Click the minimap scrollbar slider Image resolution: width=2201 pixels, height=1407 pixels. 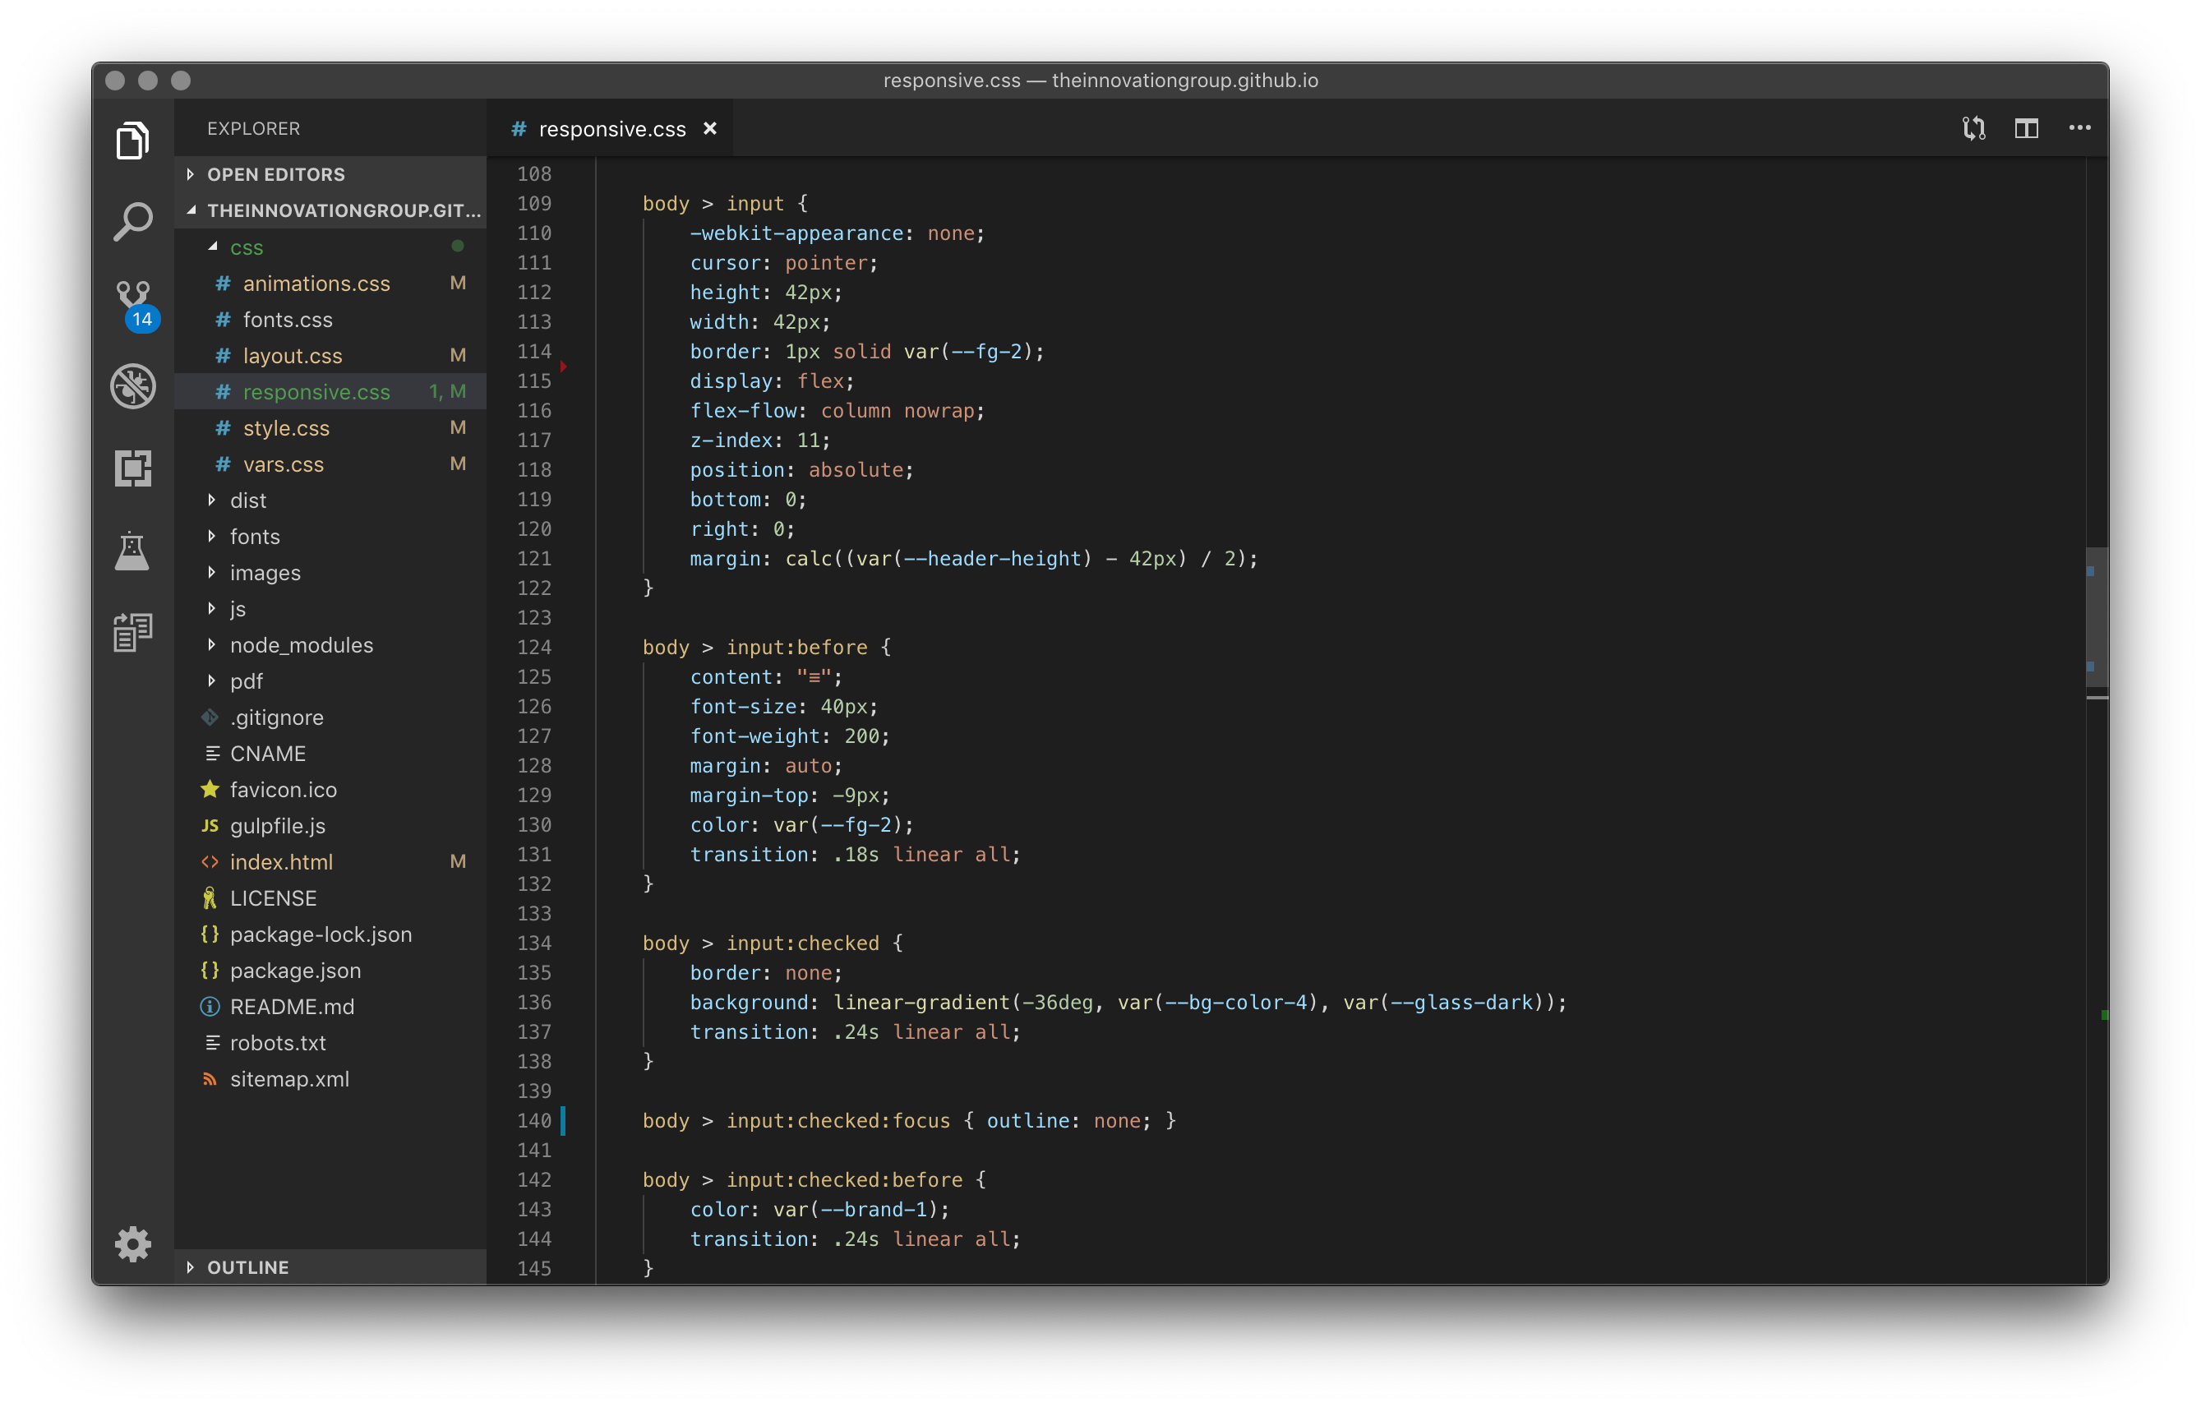coord(2097,617)
